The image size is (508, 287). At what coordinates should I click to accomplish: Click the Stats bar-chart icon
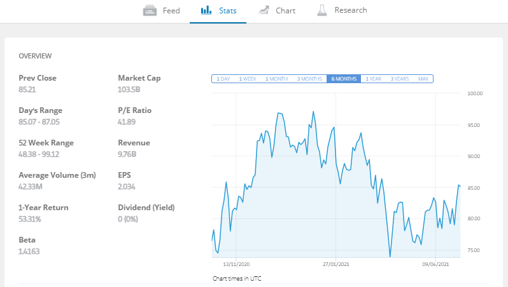pos(206,10)
